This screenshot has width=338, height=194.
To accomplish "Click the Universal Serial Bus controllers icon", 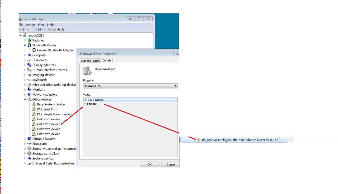I will tap(29, 163).
